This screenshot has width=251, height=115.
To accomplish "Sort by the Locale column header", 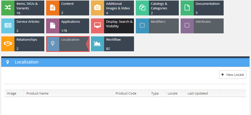I will [x=172, y=93].
